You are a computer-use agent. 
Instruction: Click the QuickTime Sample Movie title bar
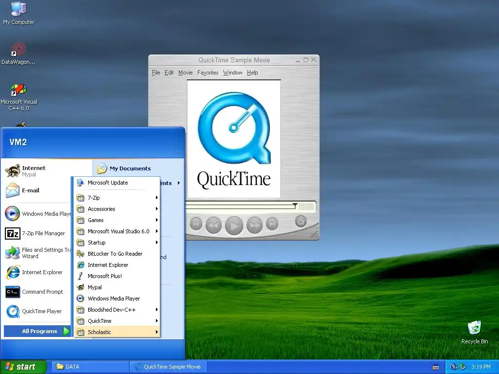(x=234, y=60)
